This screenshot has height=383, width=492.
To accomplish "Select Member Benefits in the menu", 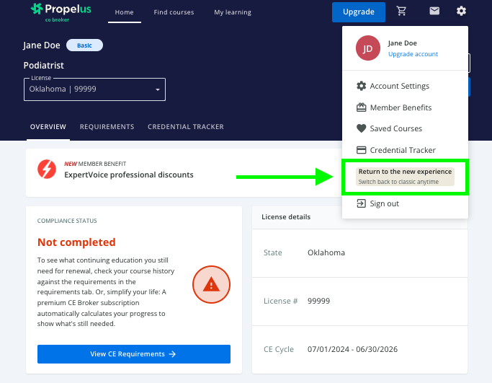I will (x=401, y=107).
